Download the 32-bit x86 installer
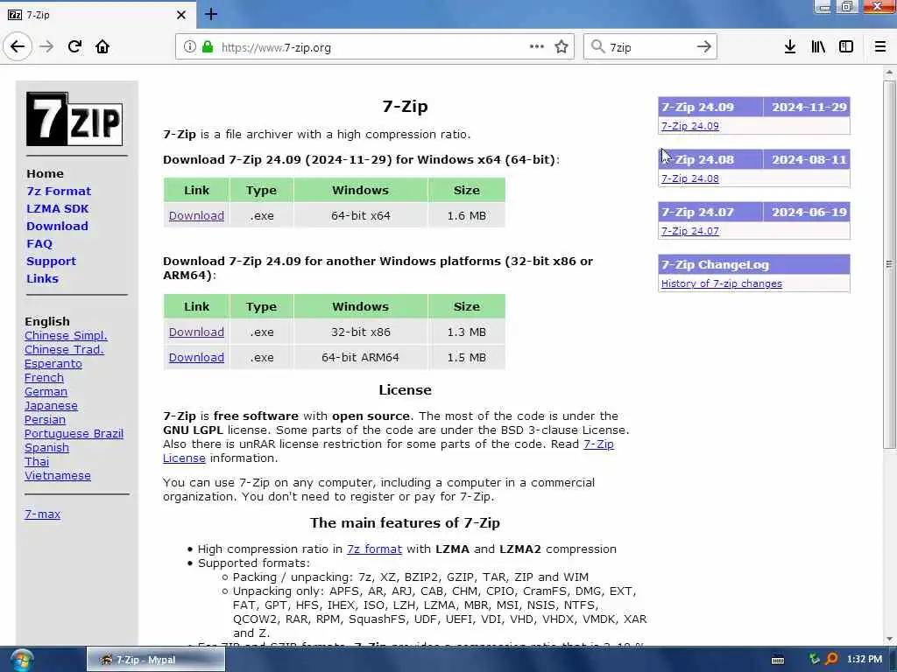The width and height of the screenshot is (897, 672). [196, 332]
